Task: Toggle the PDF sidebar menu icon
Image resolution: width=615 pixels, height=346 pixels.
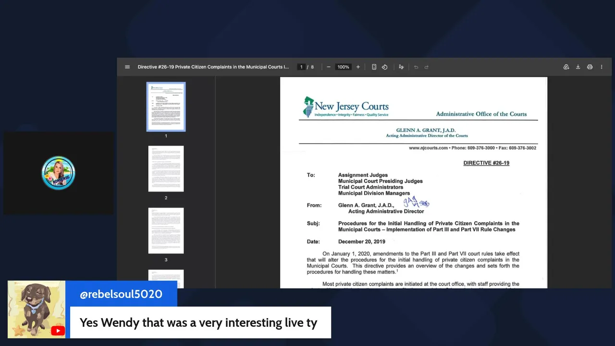Action: [x=127, y=67]
